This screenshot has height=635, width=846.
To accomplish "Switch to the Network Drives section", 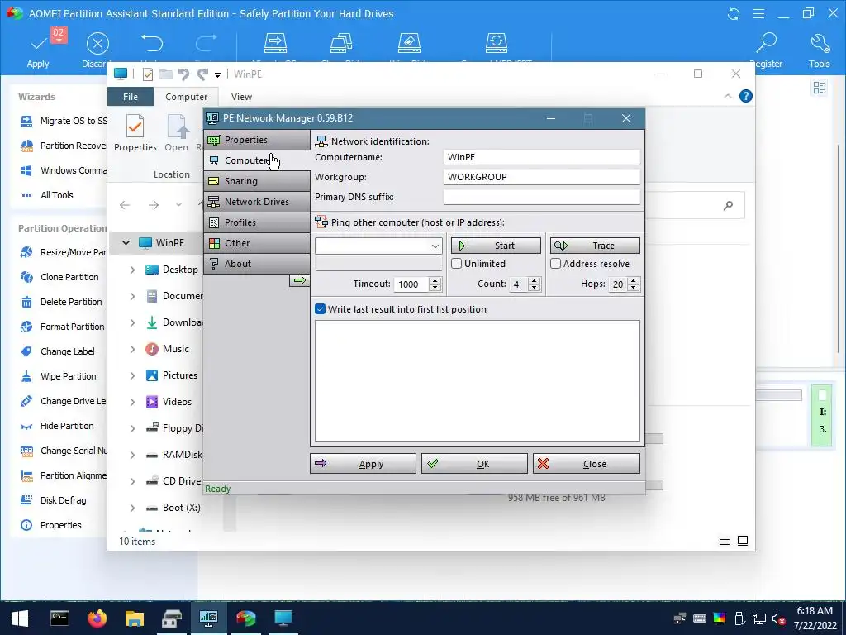I will pyautogui.click(x=257, y=202).
